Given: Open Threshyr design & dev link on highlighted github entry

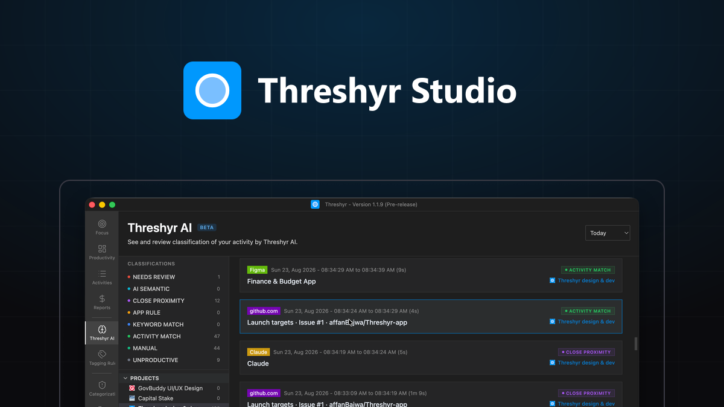Looking at the screenshot, I should tap(586, 321).
